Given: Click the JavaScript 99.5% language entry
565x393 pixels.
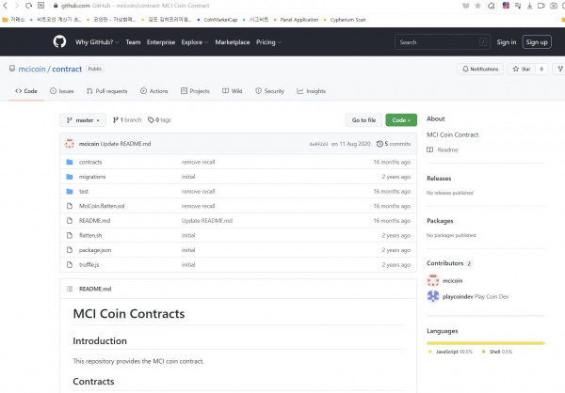Looking at the screenshot, I should pyautogui.click(x=450, y=352).
